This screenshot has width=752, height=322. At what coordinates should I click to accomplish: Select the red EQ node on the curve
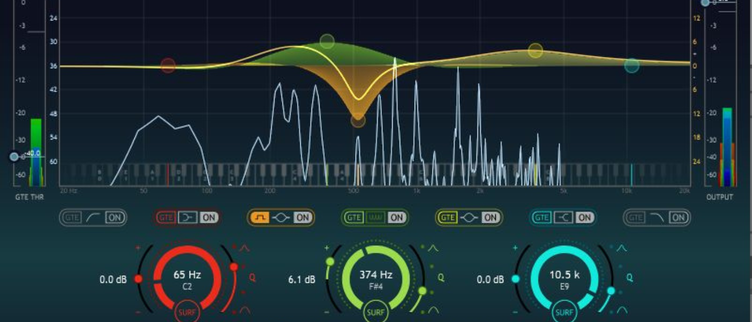click(168, 66)
